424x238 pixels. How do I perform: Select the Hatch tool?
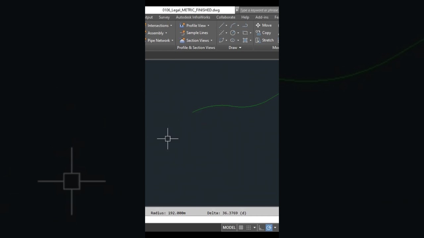click(x=245, y=40)
